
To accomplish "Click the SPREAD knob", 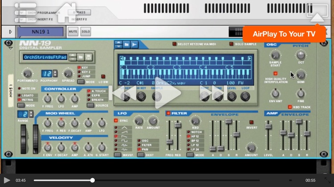I will click(68, 74).
